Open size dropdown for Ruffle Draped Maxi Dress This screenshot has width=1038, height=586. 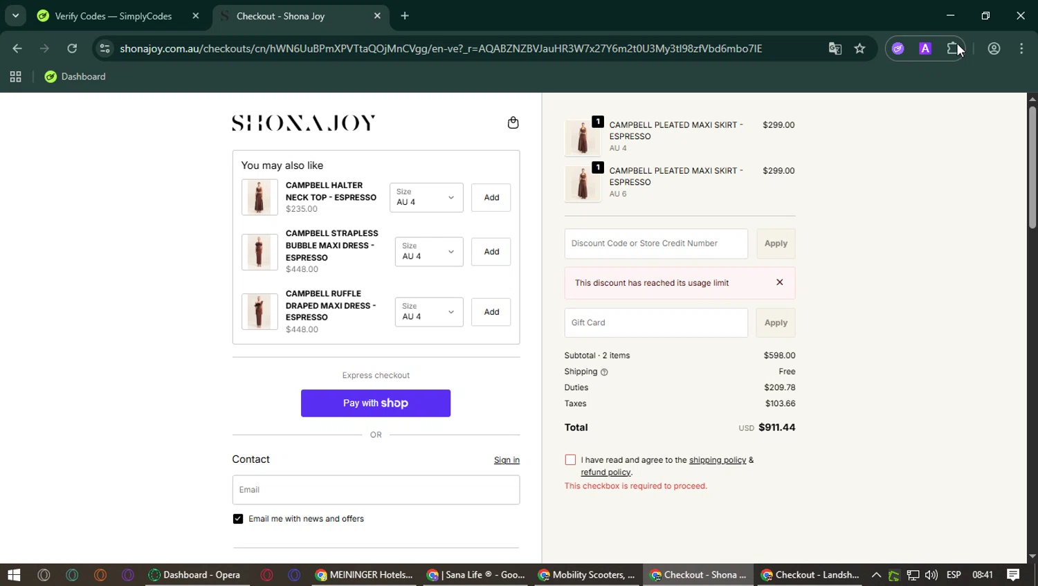click(x=429, y=312)
